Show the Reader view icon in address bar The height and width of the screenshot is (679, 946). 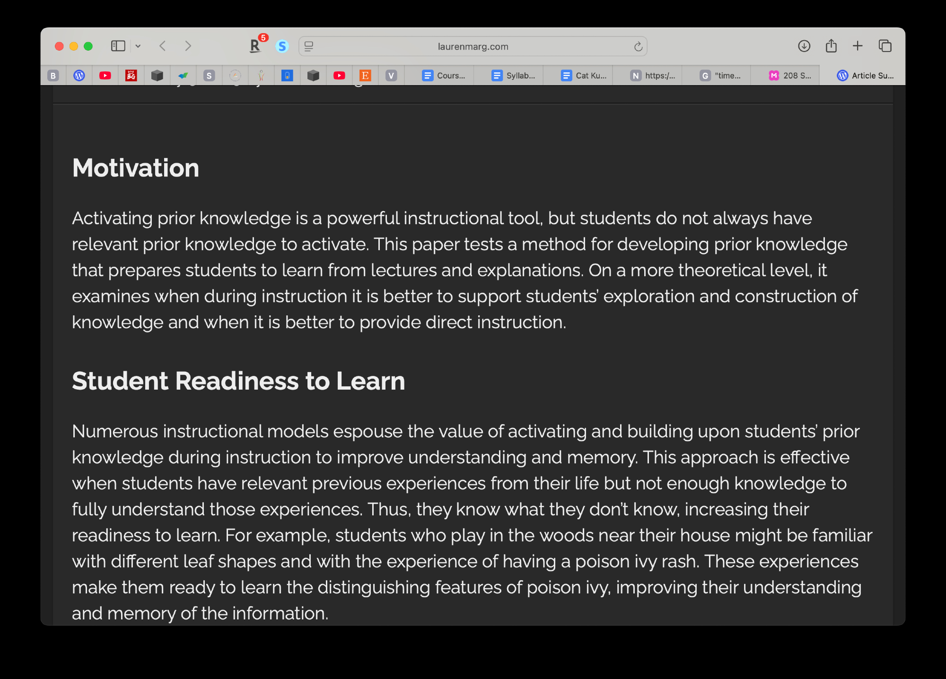pyautogui.click(x=309, y=46)
